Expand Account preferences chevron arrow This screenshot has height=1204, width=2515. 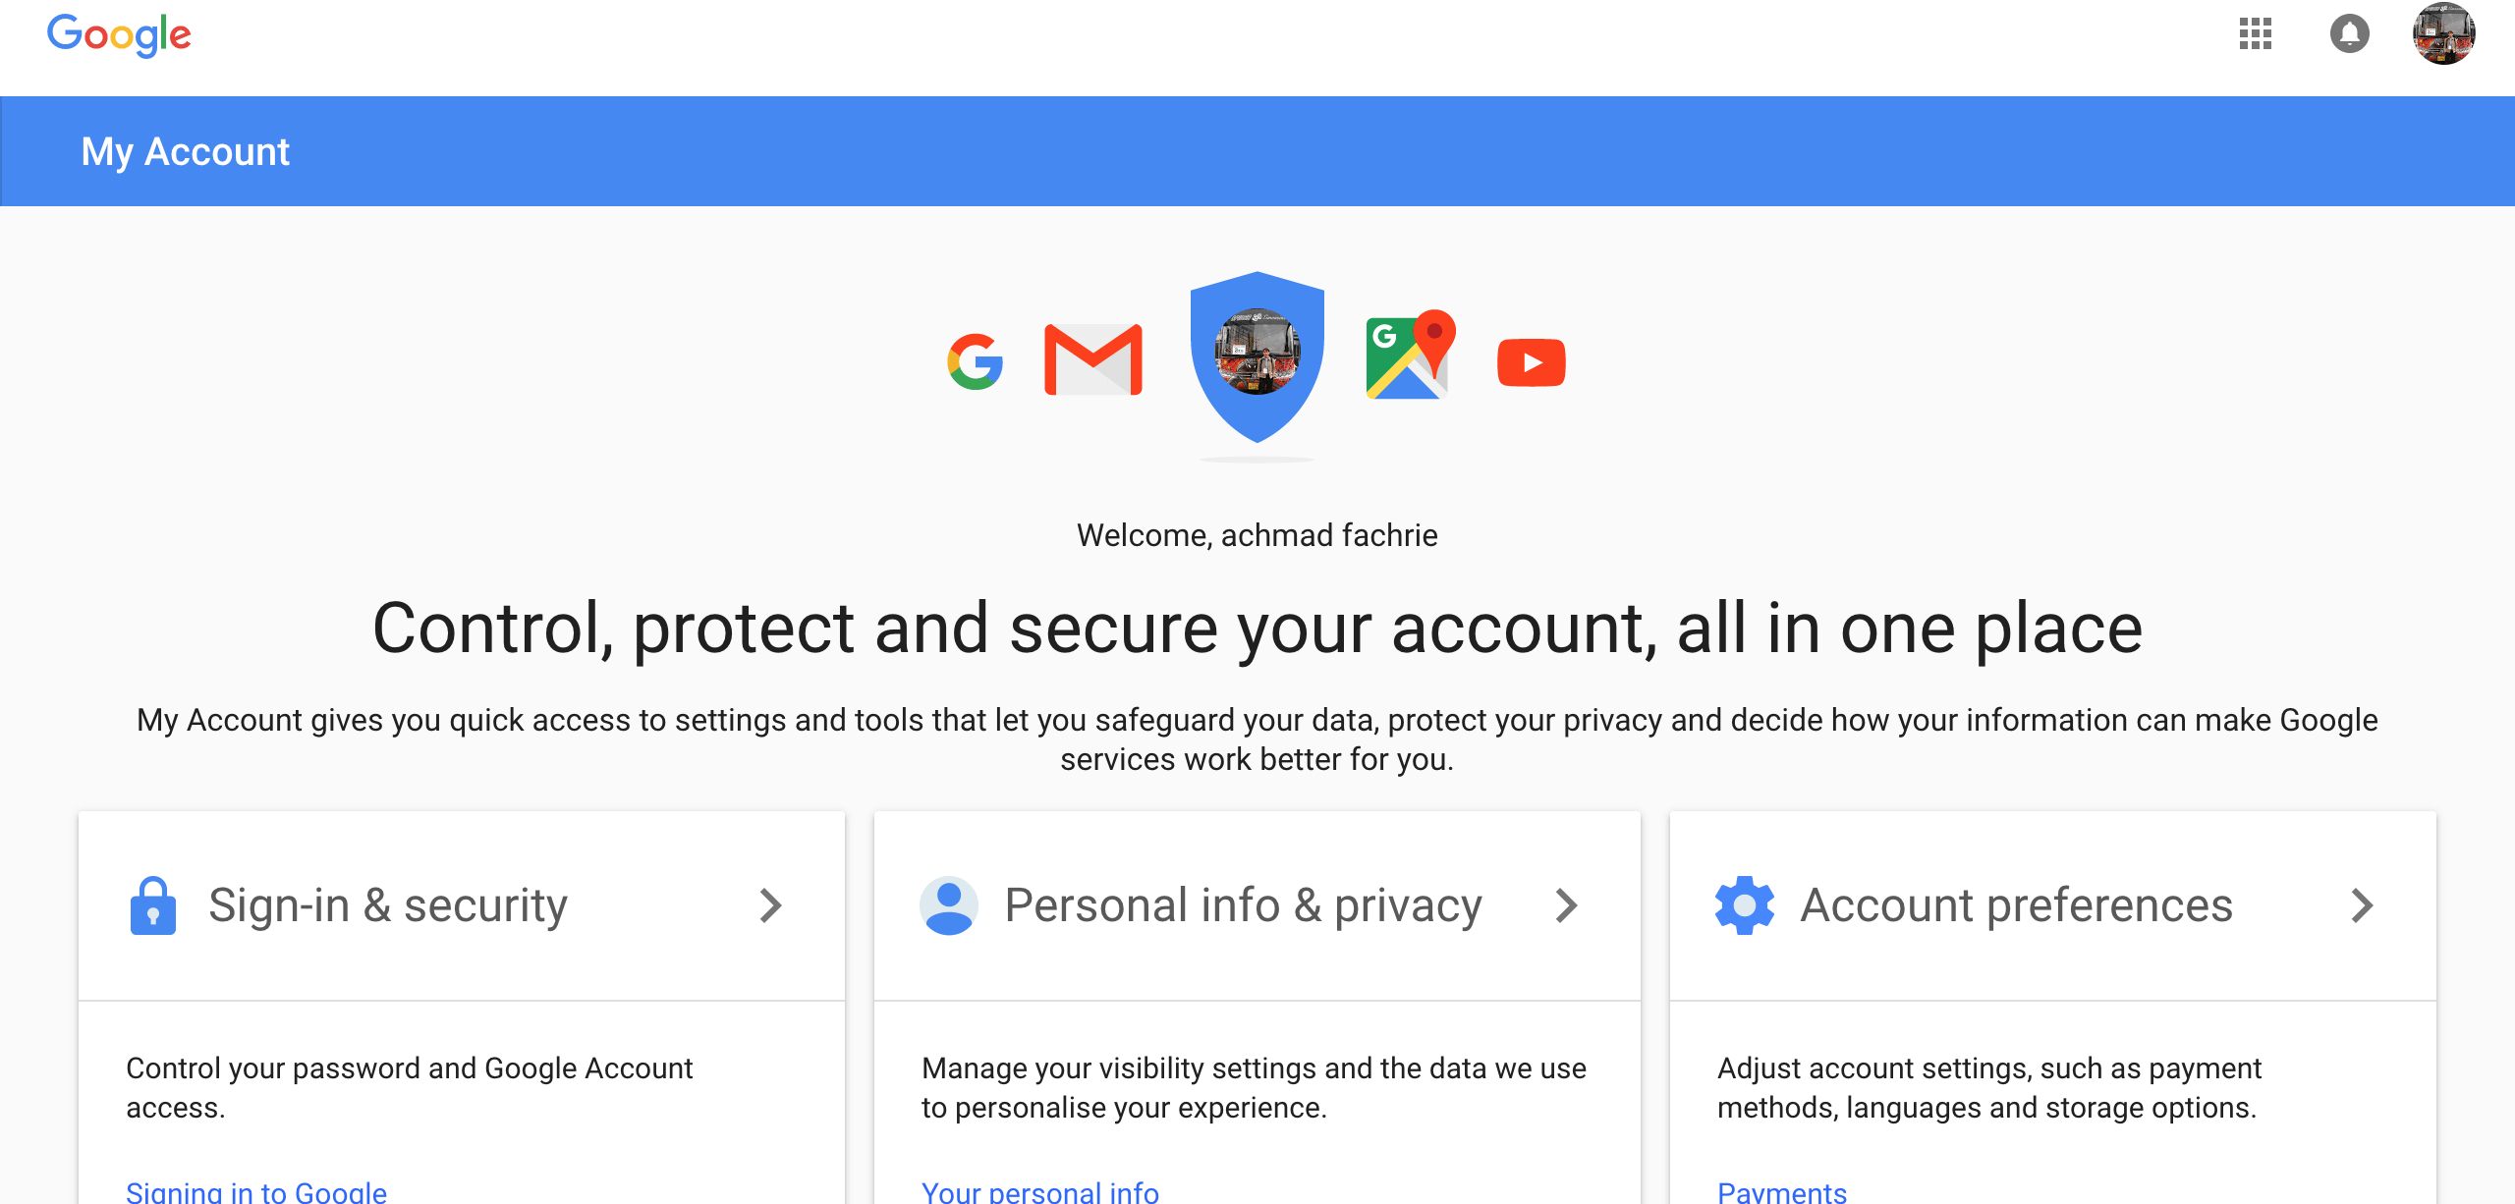[2363, 905]
